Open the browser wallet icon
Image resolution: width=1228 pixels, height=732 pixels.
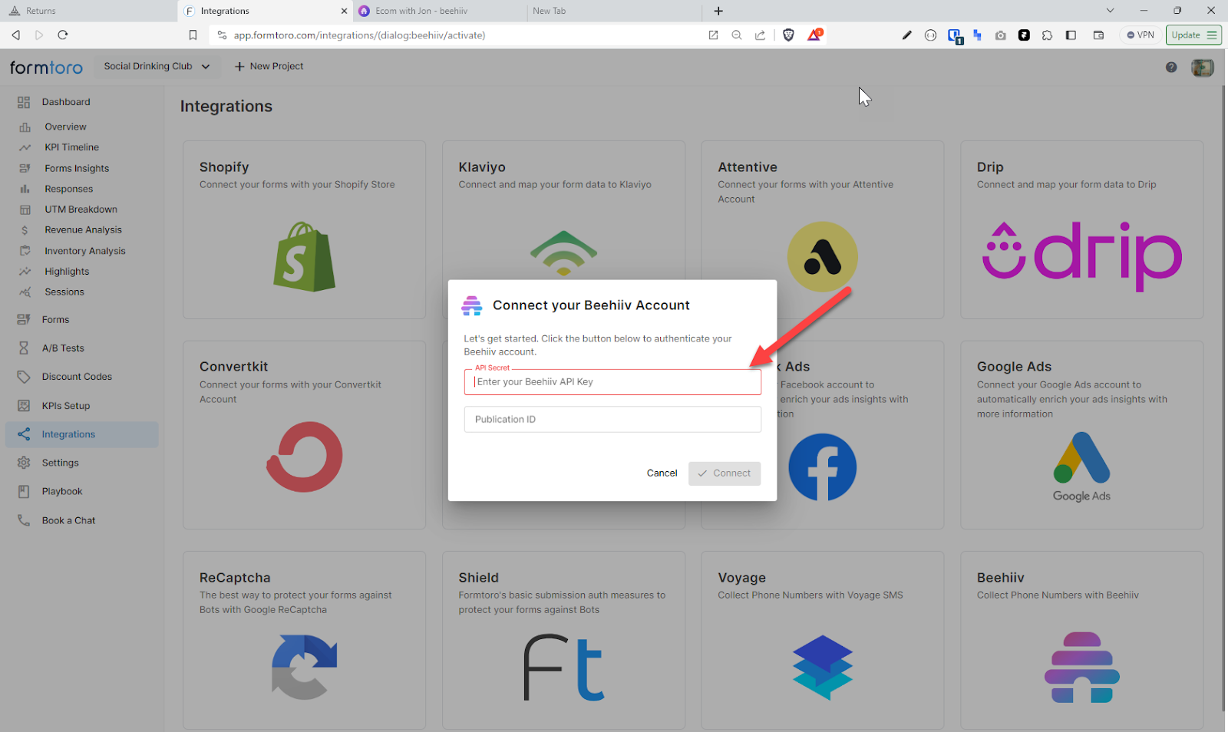coord(1098,35)
